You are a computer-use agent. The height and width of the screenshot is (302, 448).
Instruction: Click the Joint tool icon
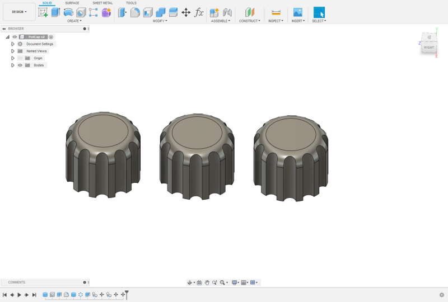(x=227, y=12)
